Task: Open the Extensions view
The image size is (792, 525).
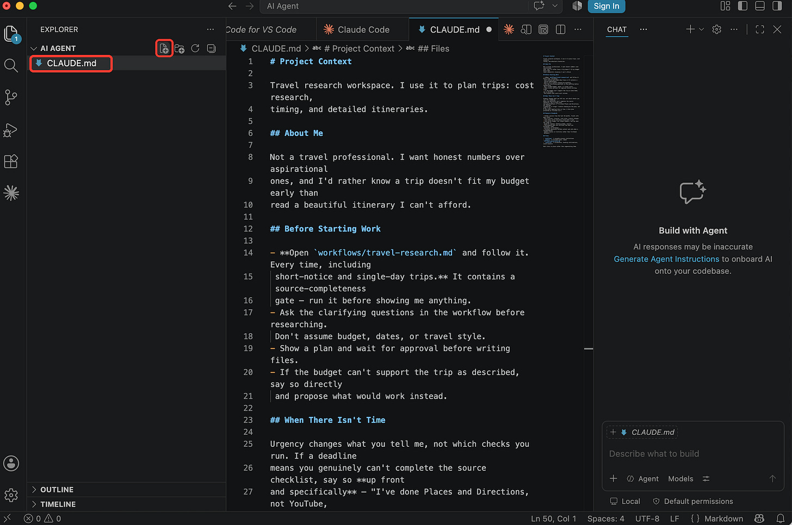Action: point(11,161)
